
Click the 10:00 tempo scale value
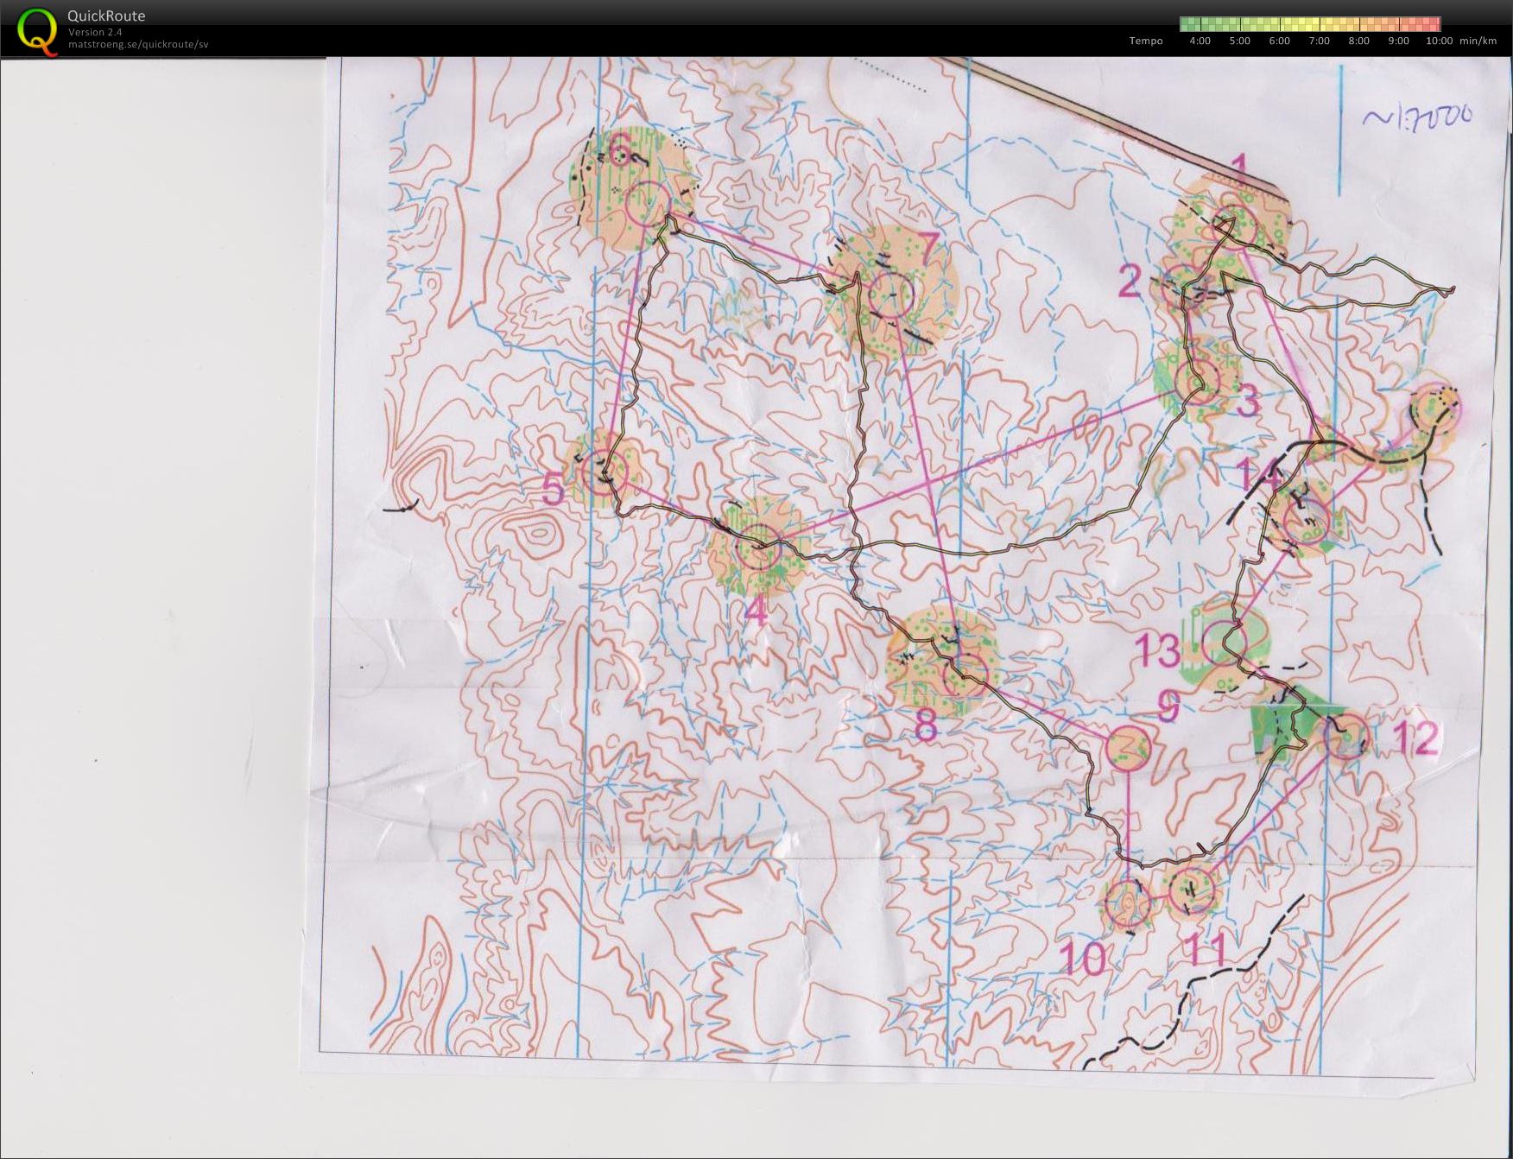coord(1439,41)
